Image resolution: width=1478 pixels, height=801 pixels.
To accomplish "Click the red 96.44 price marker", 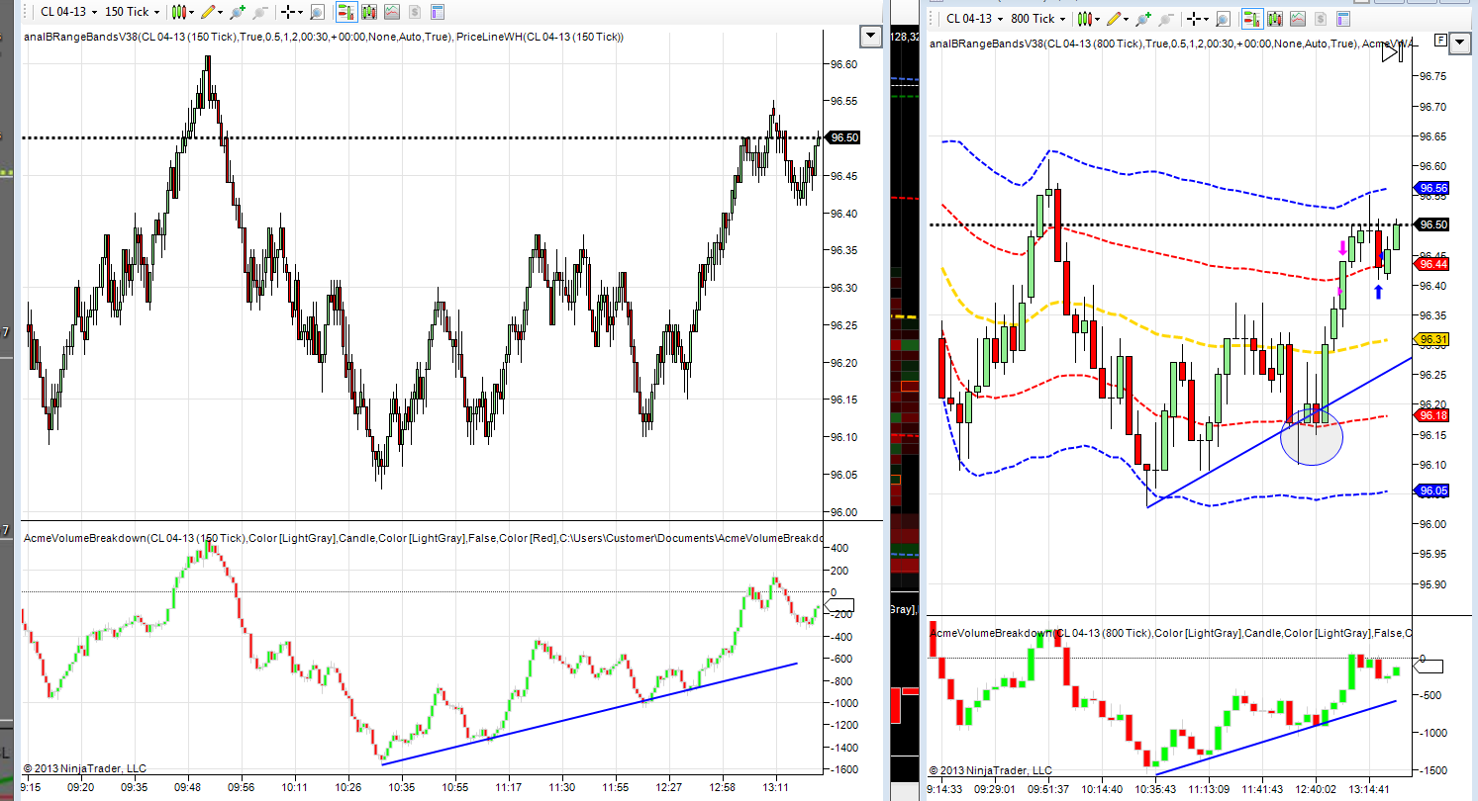I will point(1433,264).
